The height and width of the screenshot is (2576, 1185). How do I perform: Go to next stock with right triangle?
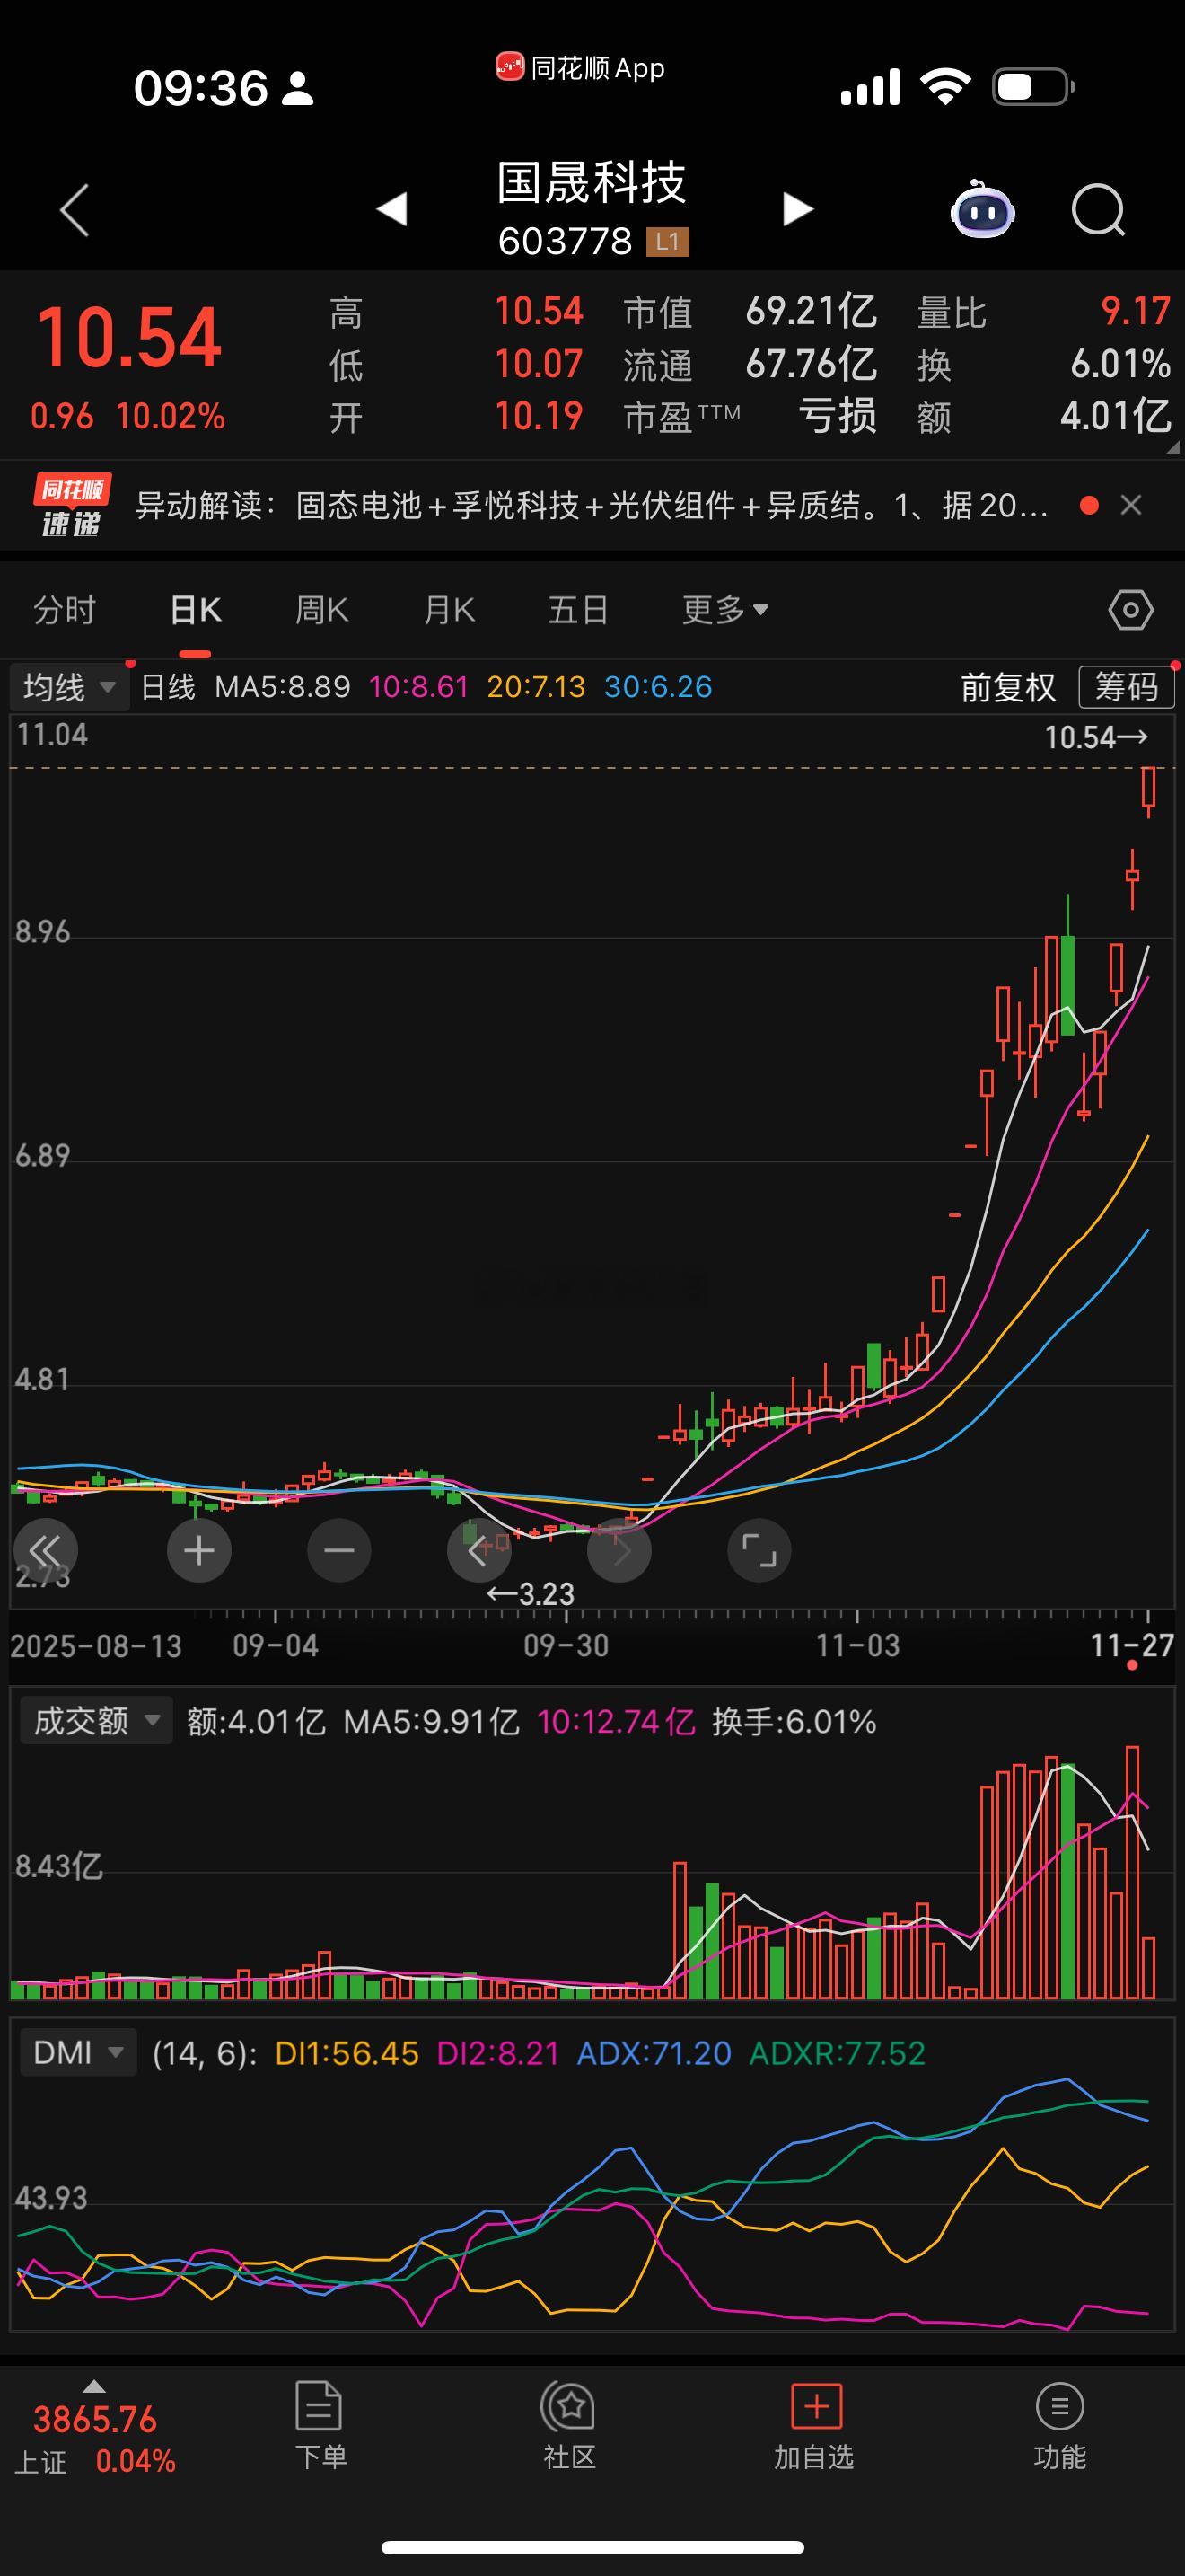pyautogui.click(x=797, y=209)
